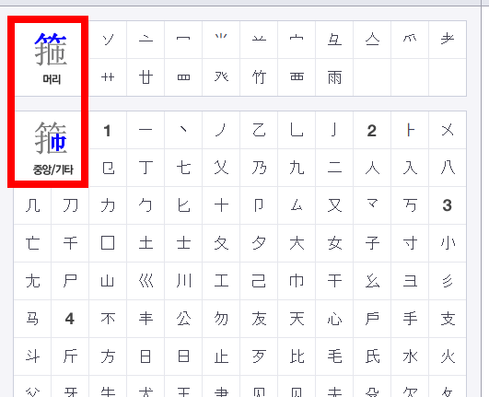Choose the 亅 hook component
The image size is (489, 397).
click(x=334, y=130)
